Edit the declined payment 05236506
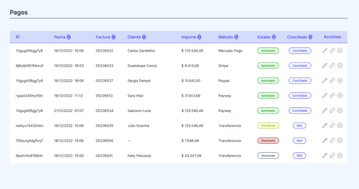The height and width of the screenshot is (189, 359). coord(325,140)
